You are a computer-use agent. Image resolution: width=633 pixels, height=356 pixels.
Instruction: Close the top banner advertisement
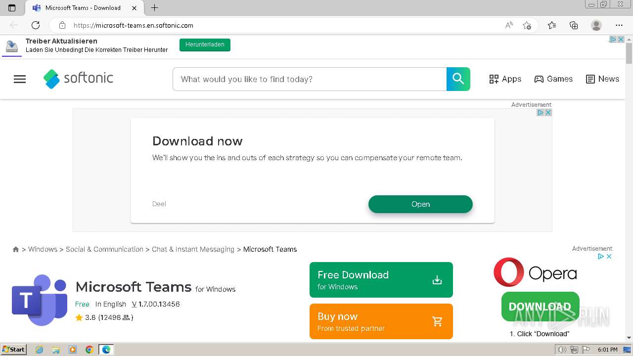point(621,40)
